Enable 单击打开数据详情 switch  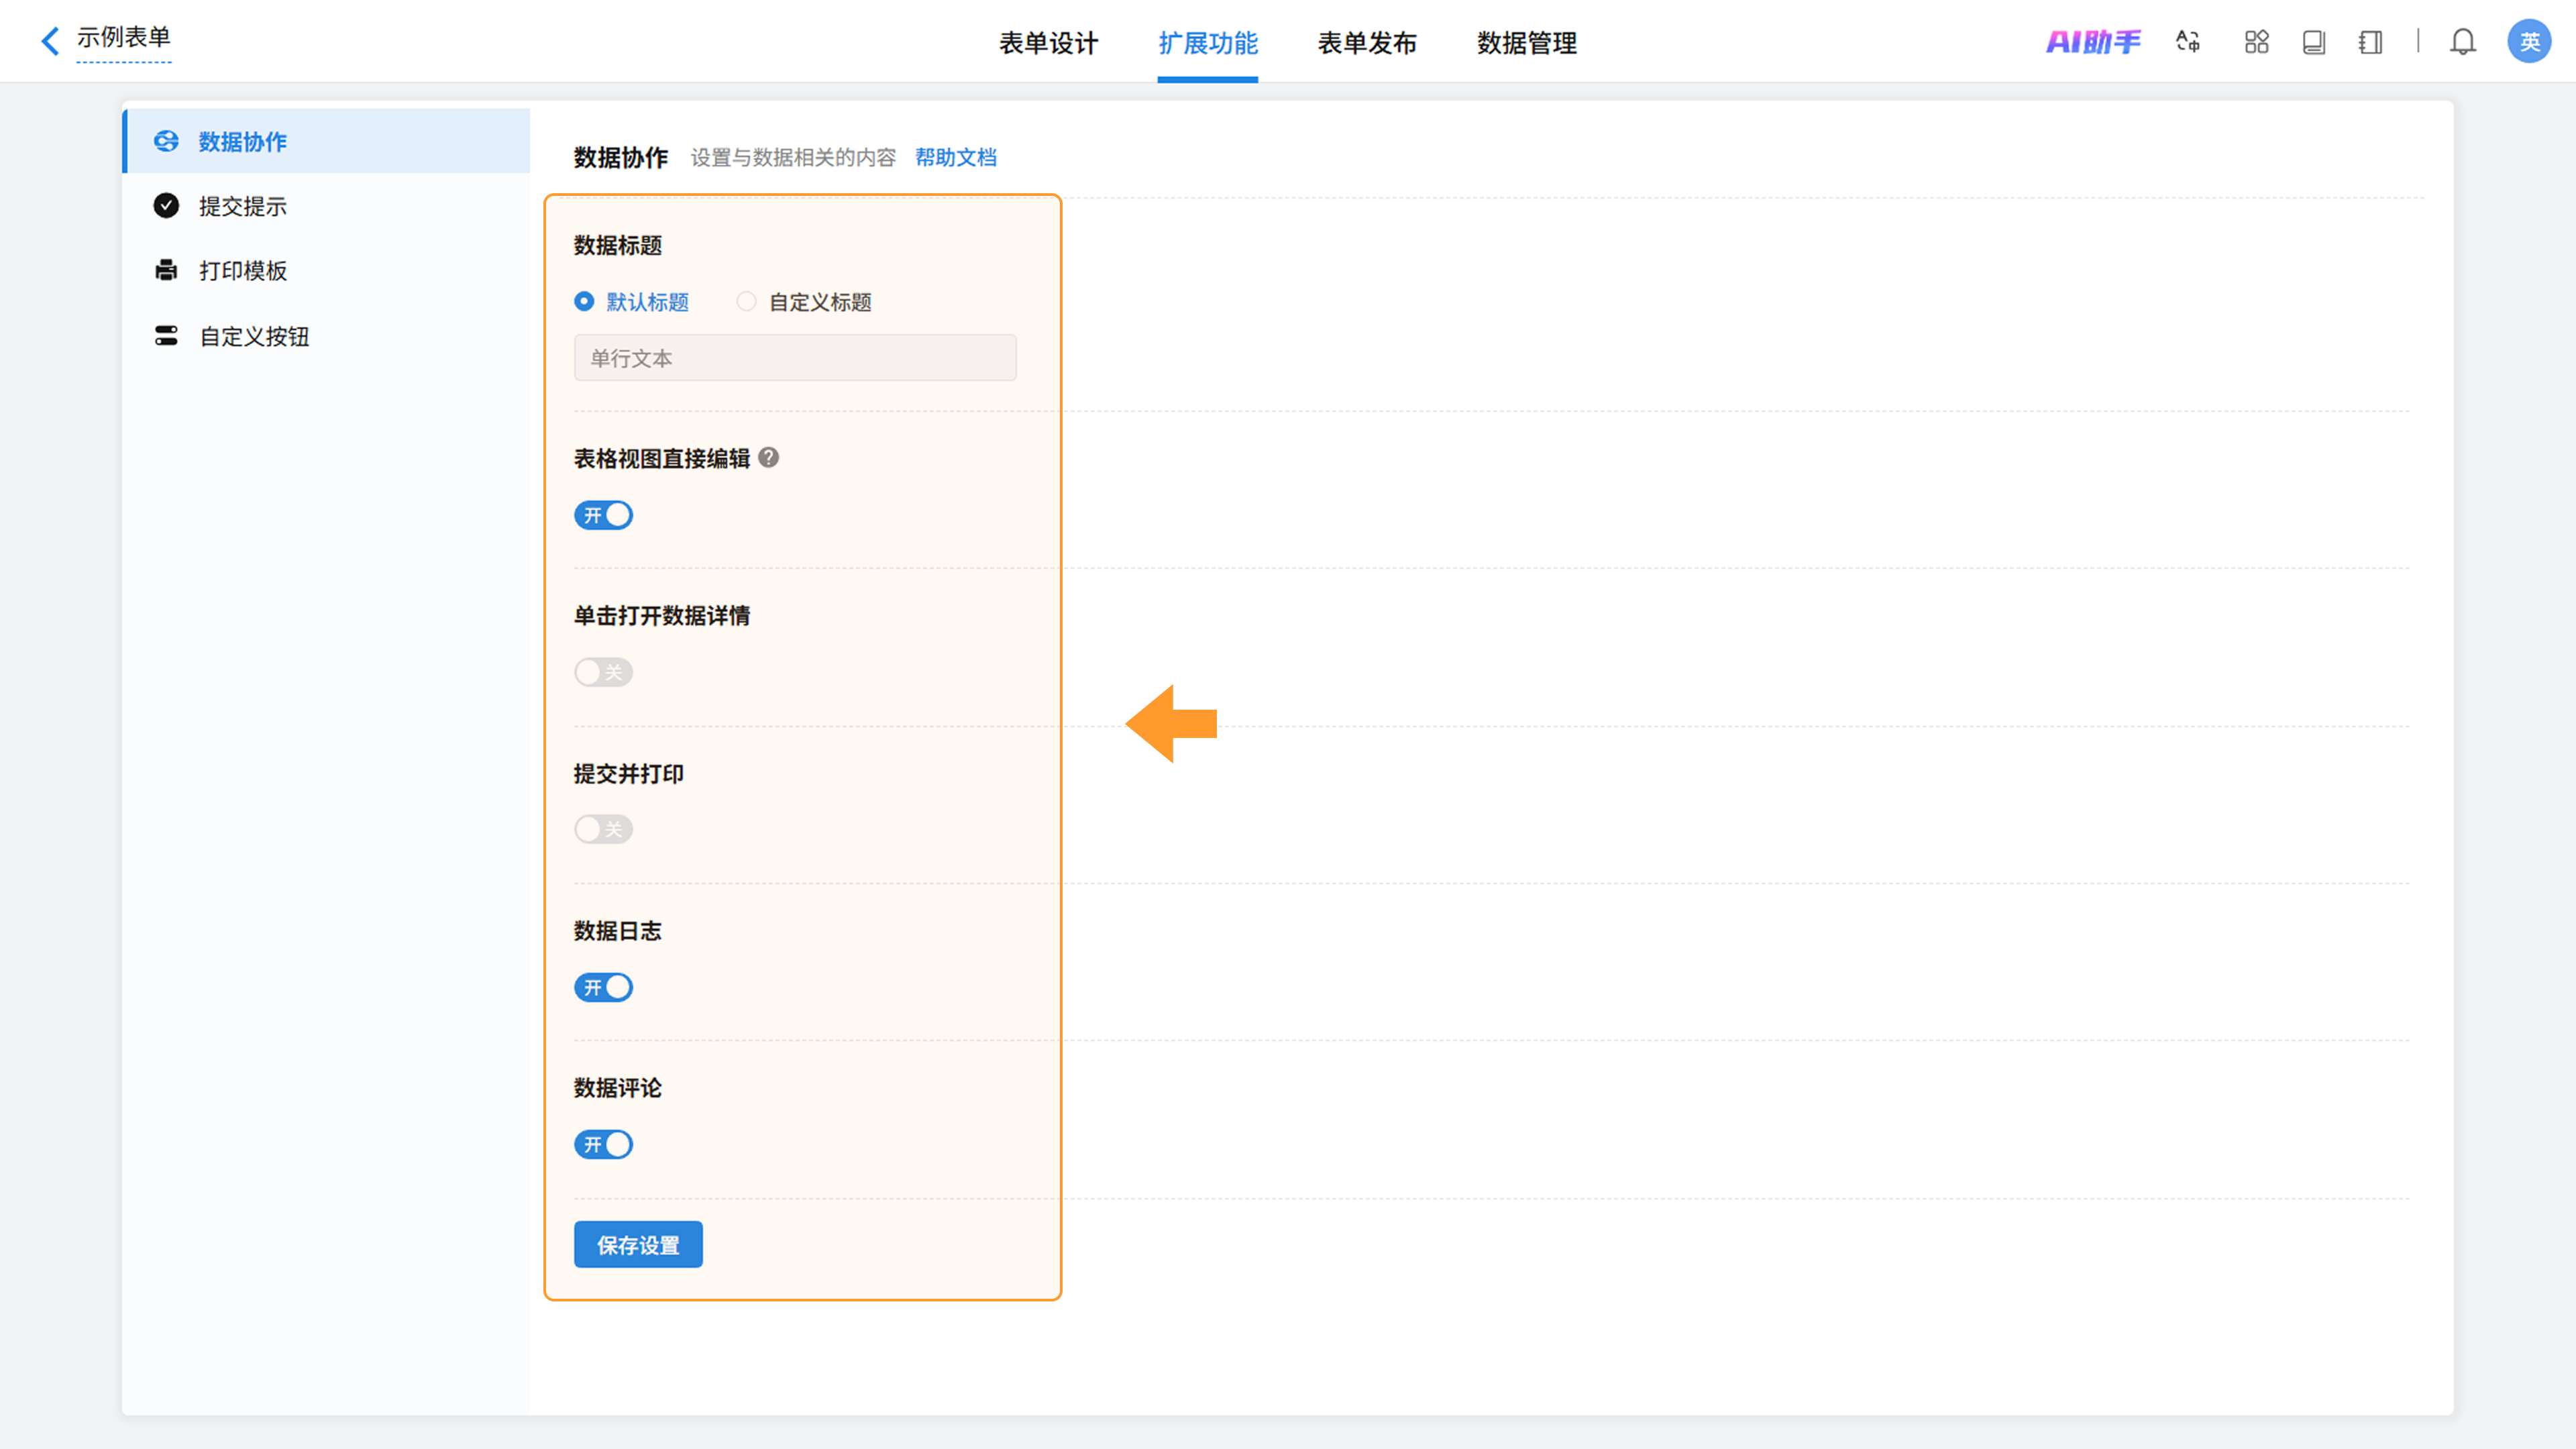603,672
